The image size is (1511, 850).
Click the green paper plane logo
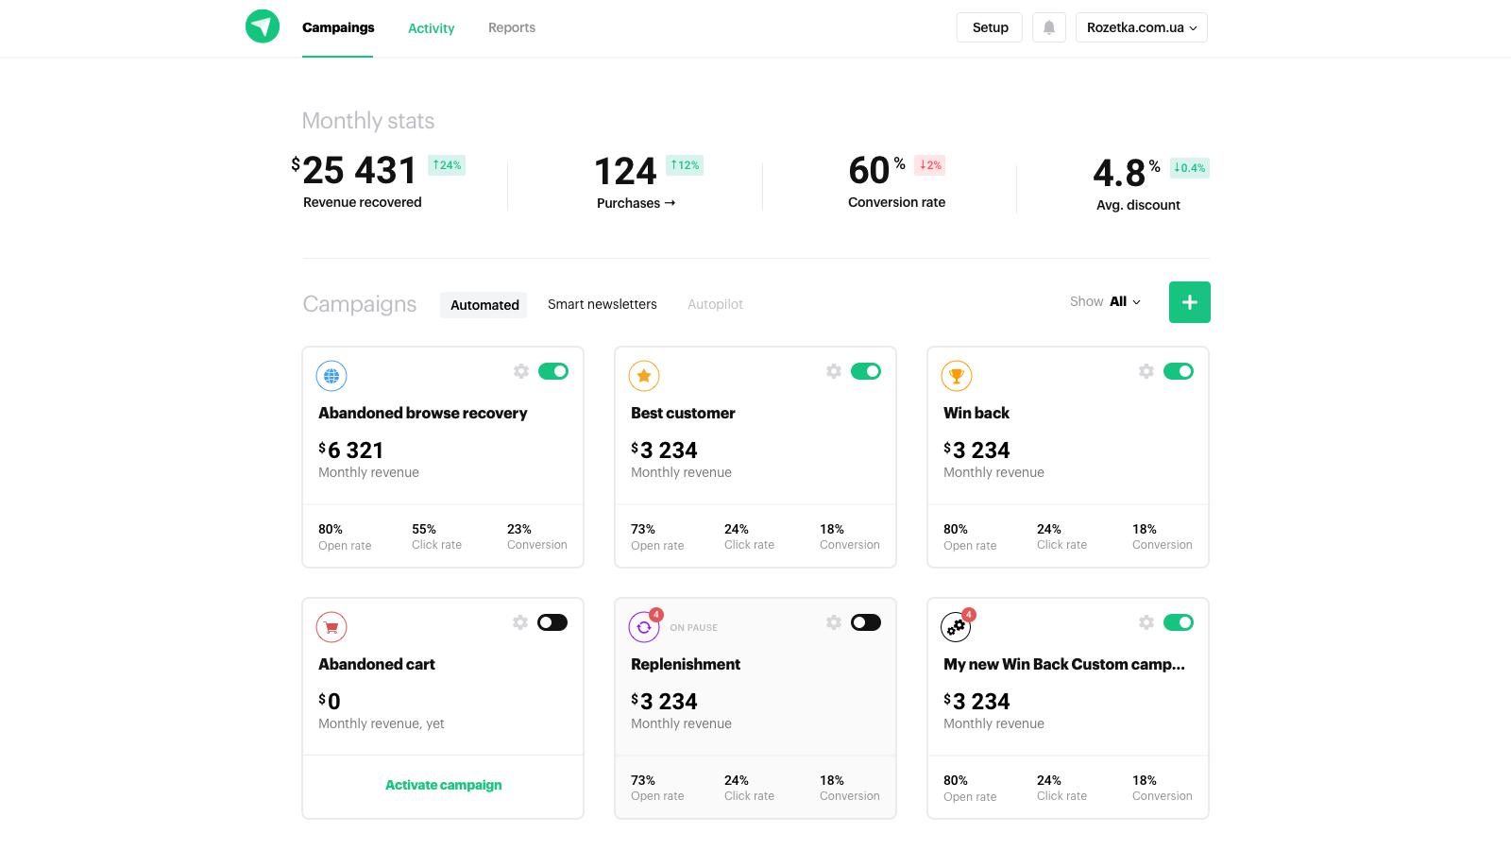(x=263, y=26)
